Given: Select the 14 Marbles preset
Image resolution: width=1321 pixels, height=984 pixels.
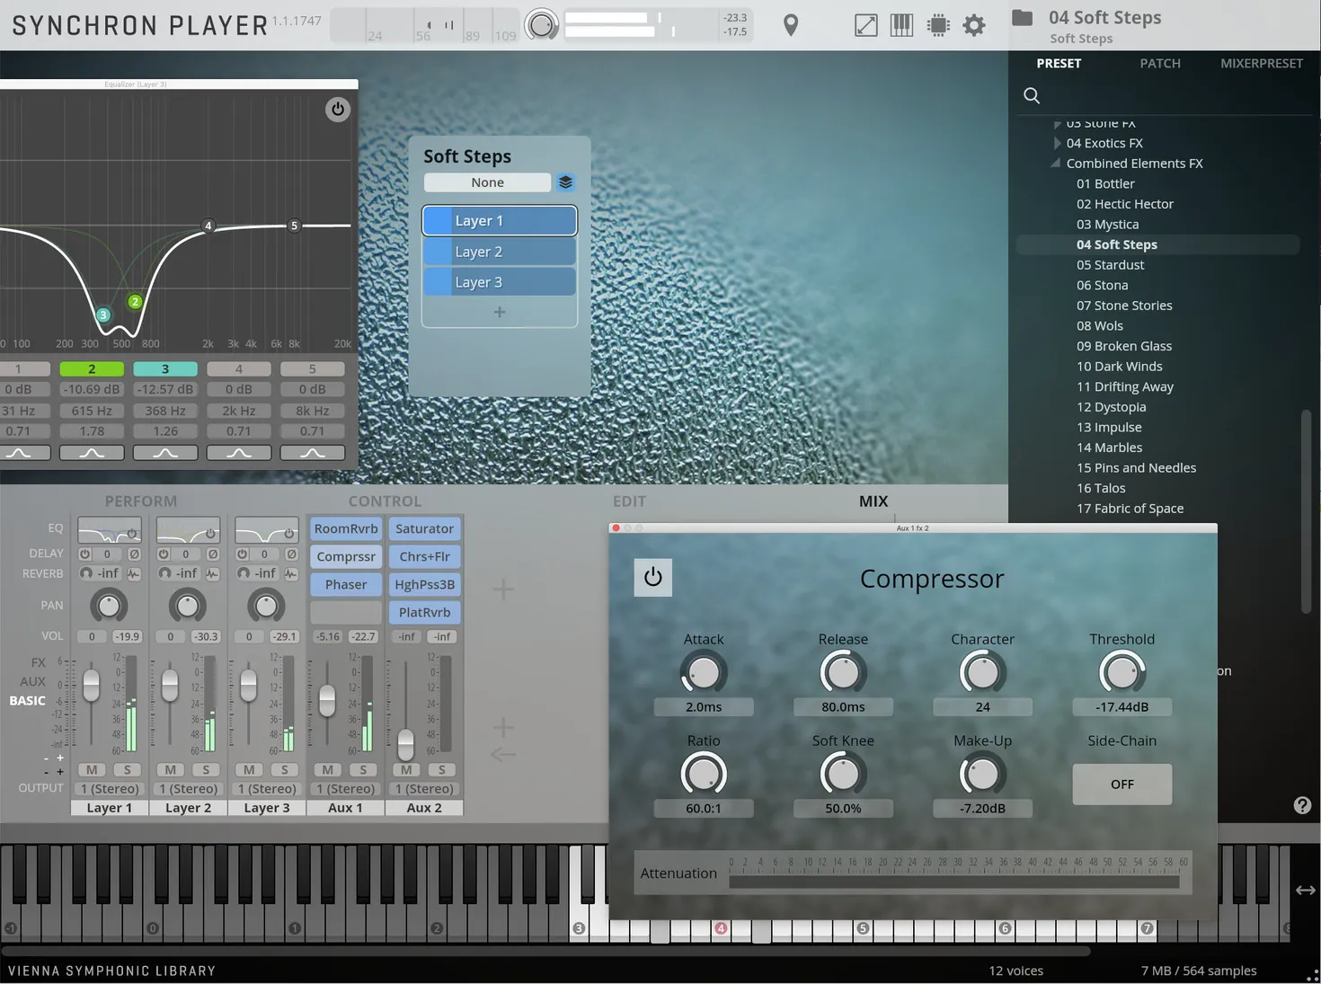Looking at the screenshot, I should (1109, 447).
